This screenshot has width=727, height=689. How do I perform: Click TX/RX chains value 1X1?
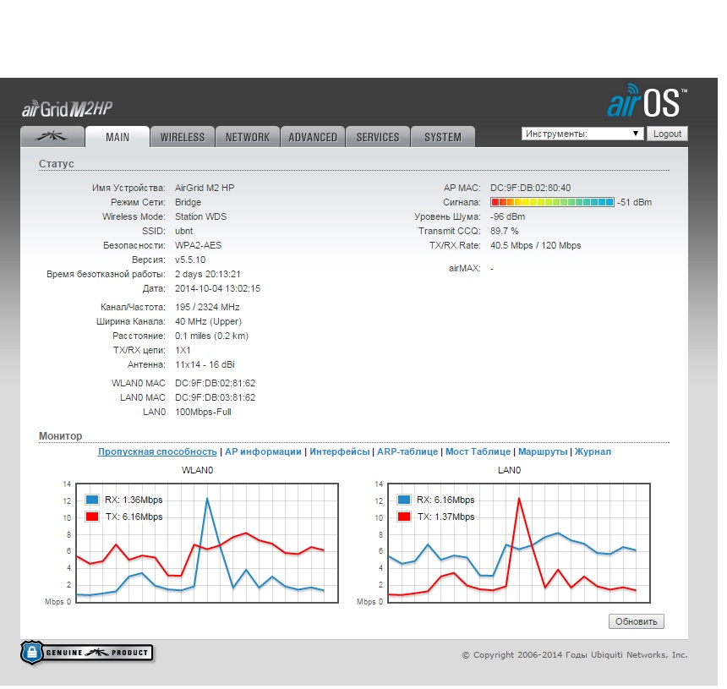pos(183,350)
